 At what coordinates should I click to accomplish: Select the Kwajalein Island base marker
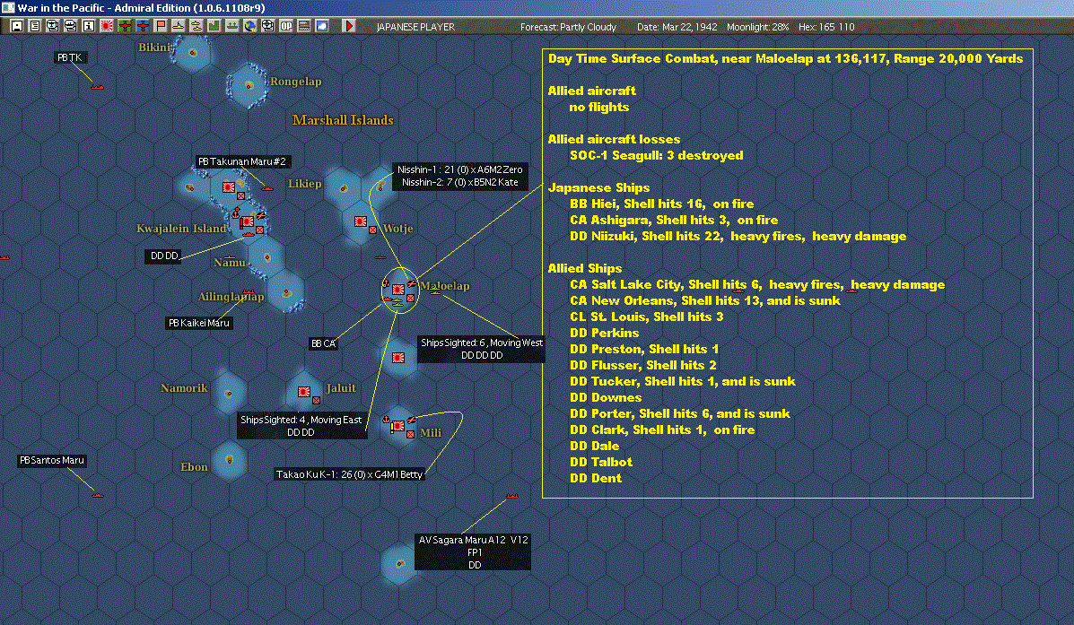click(248, 221)
